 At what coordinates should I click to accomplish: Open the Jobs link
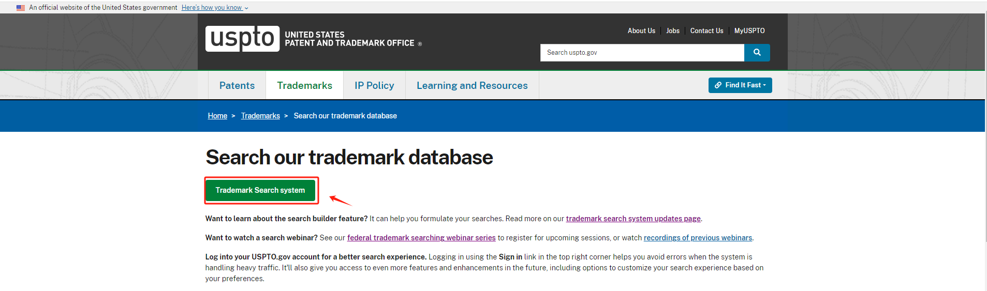[673, 31]
